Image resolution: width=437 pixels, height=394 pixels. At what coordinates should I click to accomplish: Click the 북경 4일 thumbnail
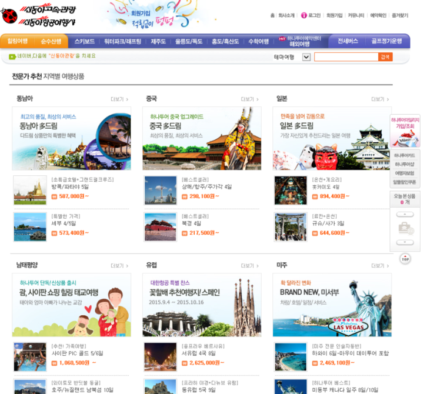[x=160, y=227]
